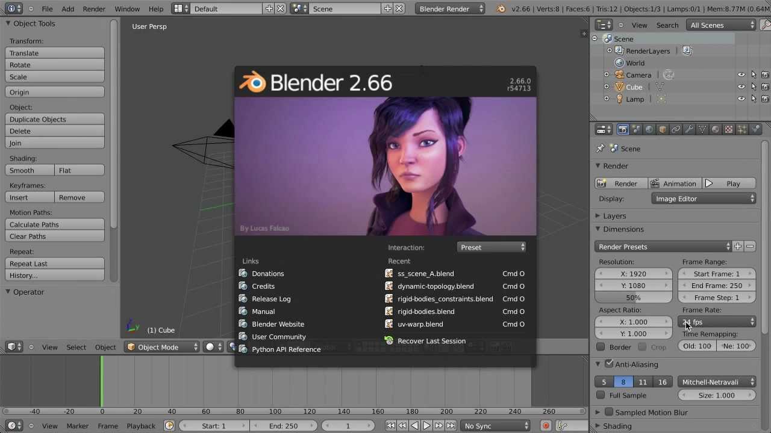Open the checkered Texture properties icon

coord(728,129)
